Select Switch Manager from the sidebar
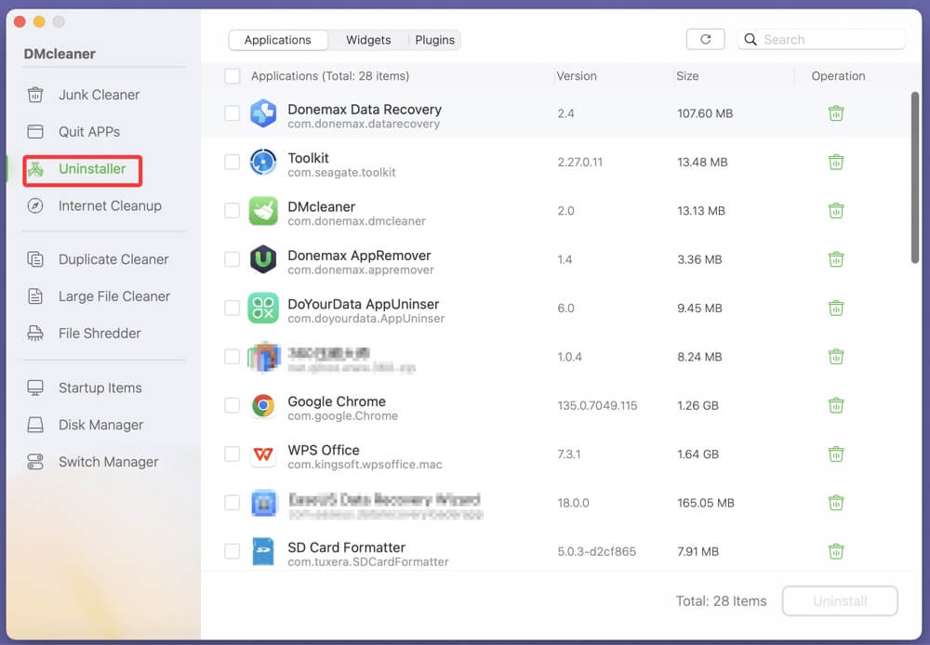The width and height of the screenshot is (930, 645). (x=37, y=462)
